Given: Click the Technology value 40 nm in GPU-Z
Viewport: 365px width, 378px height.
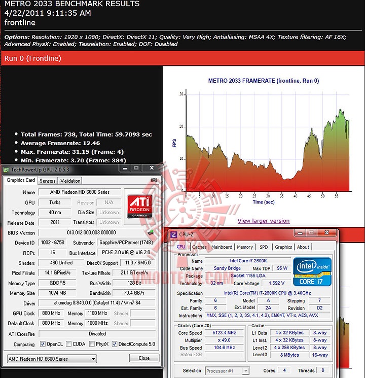Looking at the screenshot, I should tap(55, 213).
